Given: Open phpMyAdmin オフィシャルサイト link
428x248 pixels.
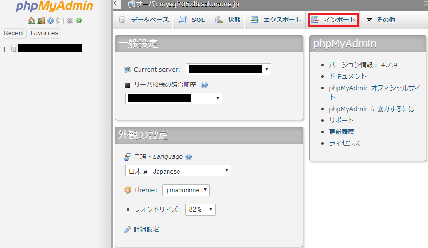Looking at the screenshot, I should pos(375,93).
